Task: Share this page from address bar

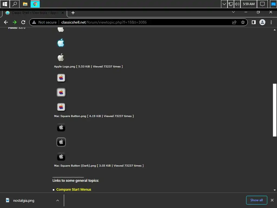Action: [234, 22]
